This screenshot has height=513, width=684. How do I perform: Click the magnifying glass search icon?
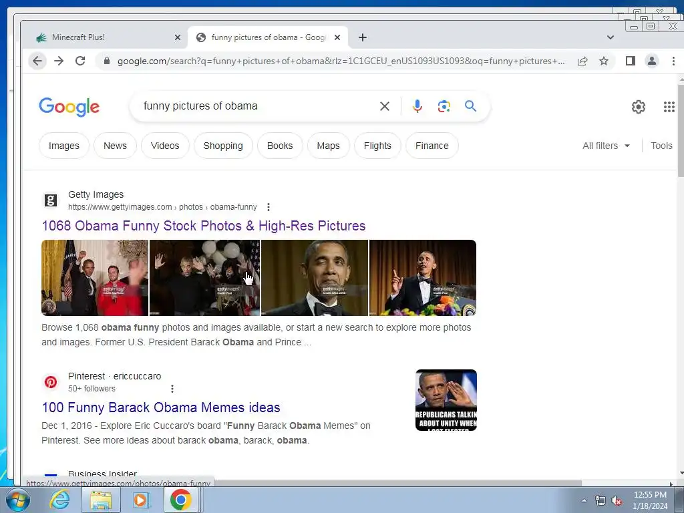(470, 106)
